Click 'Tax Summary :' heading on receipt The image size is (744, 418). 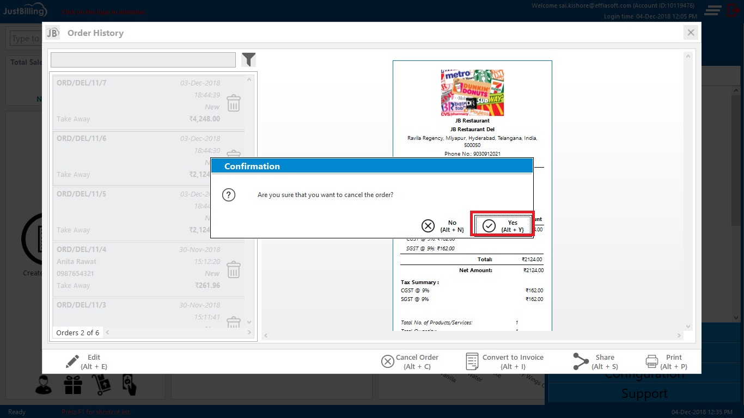click(420, 282)
